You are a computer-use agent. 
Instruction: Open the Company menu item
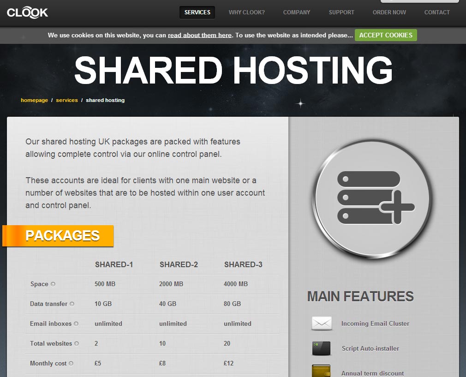pyautogui.click(x=297, y=12)
